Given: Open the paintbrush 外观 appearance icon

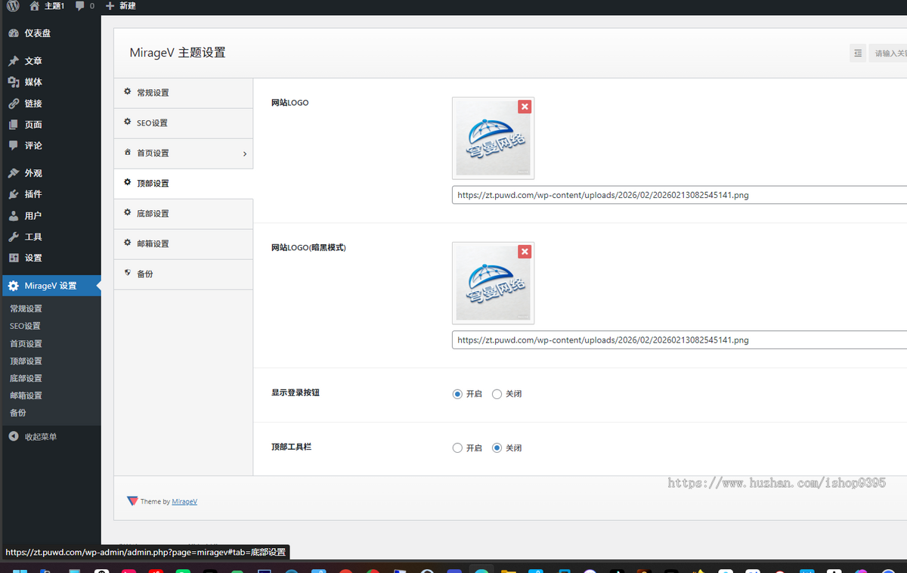Looking at the screenshot, I should tap(14, 173).
